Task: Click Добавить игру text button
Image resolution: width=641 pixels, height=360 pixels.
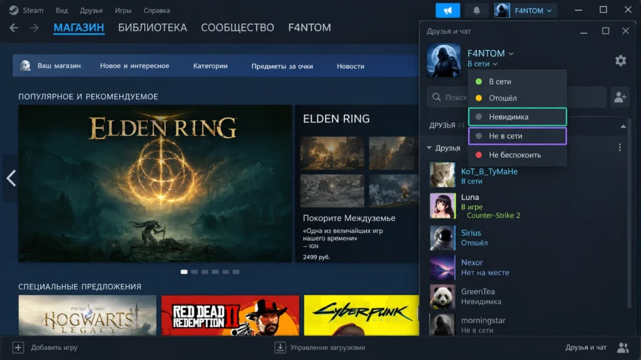Action: [54, 347]
